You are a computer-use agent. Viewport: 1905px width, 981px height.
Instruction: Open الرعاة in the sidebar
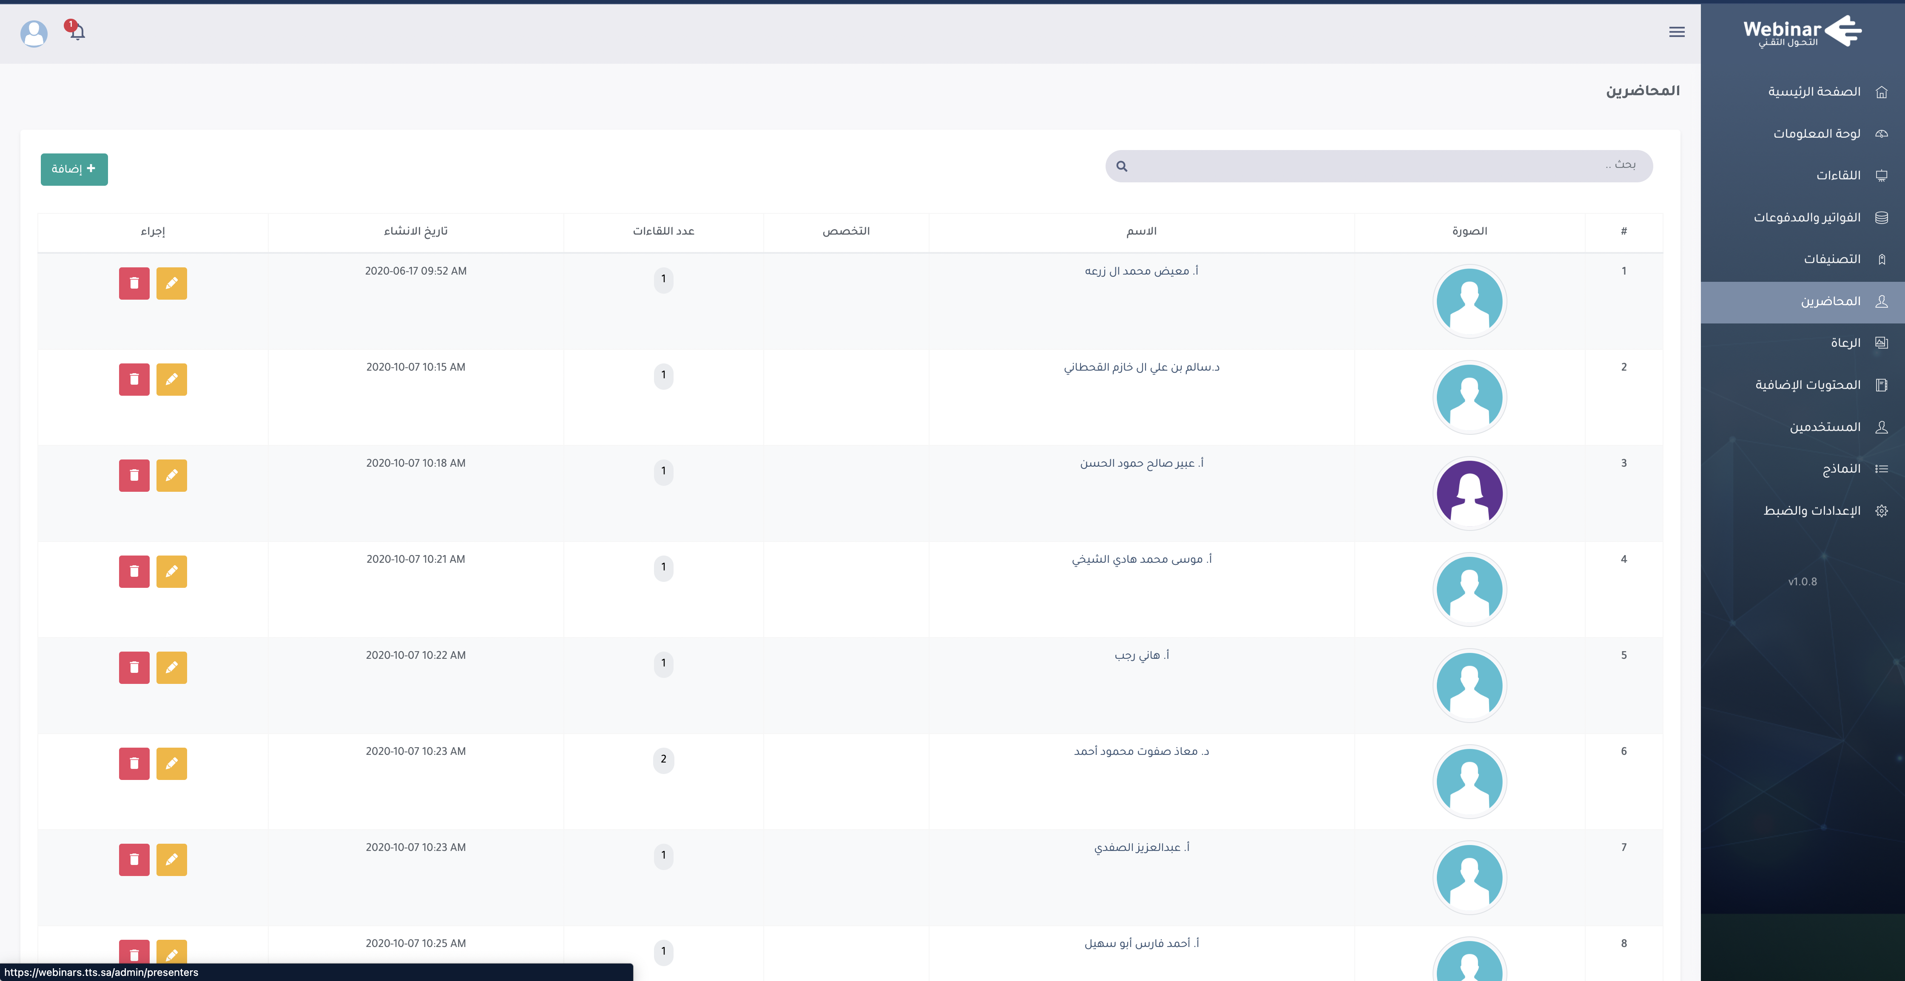(1803, 343)
